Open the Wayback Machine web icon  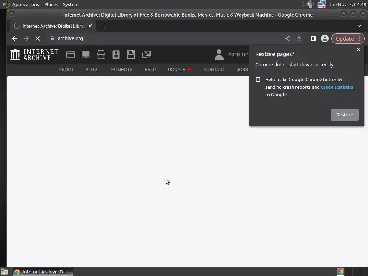coord(71,55)
